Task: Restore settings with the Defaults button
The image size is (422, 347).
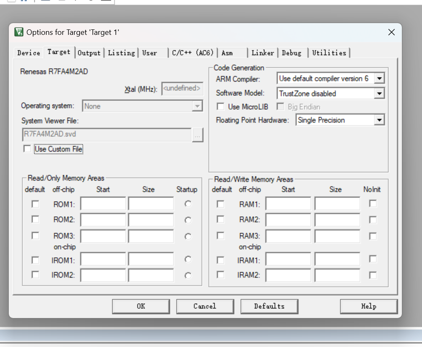Action: tap(269, 306)
